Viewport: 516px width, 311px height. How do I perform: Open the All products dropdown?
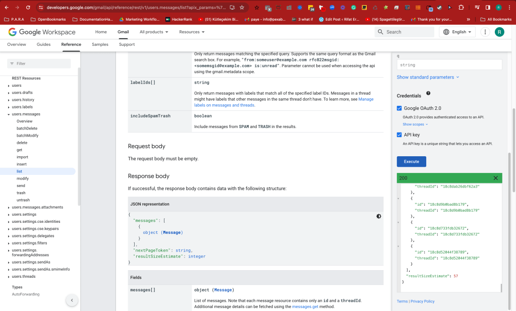click(154, 32)
